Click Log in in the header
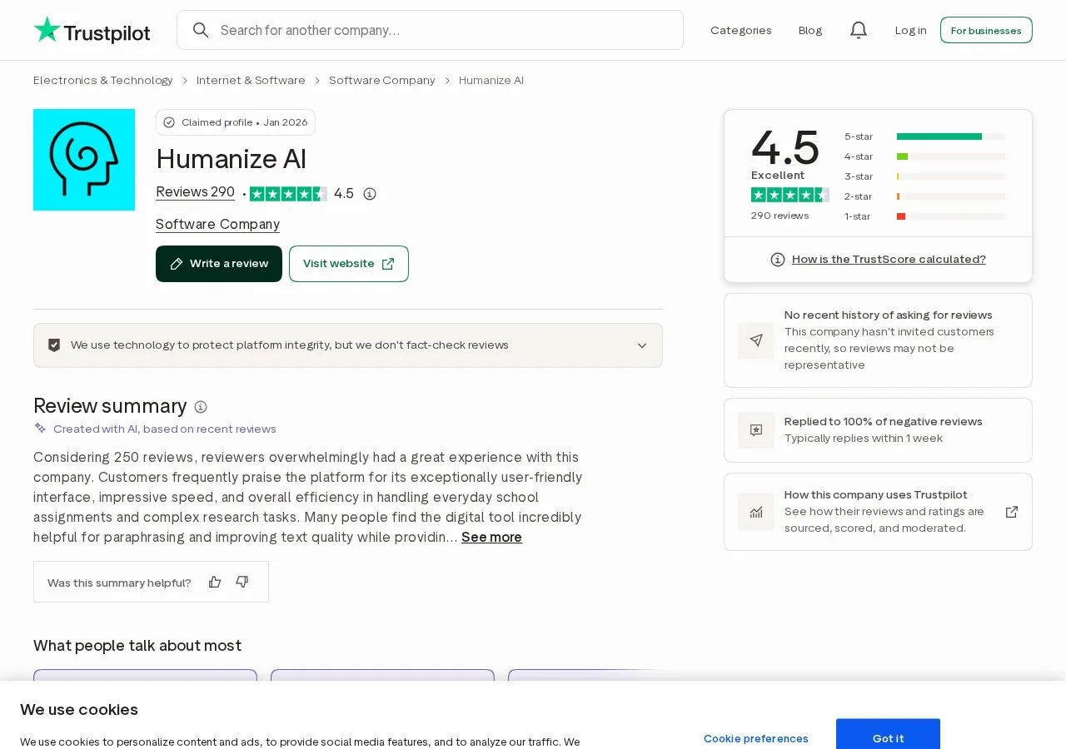Image resolution: width=1066 pixels, height=749 pixels. pyautogui.click(x=910, y=30)
